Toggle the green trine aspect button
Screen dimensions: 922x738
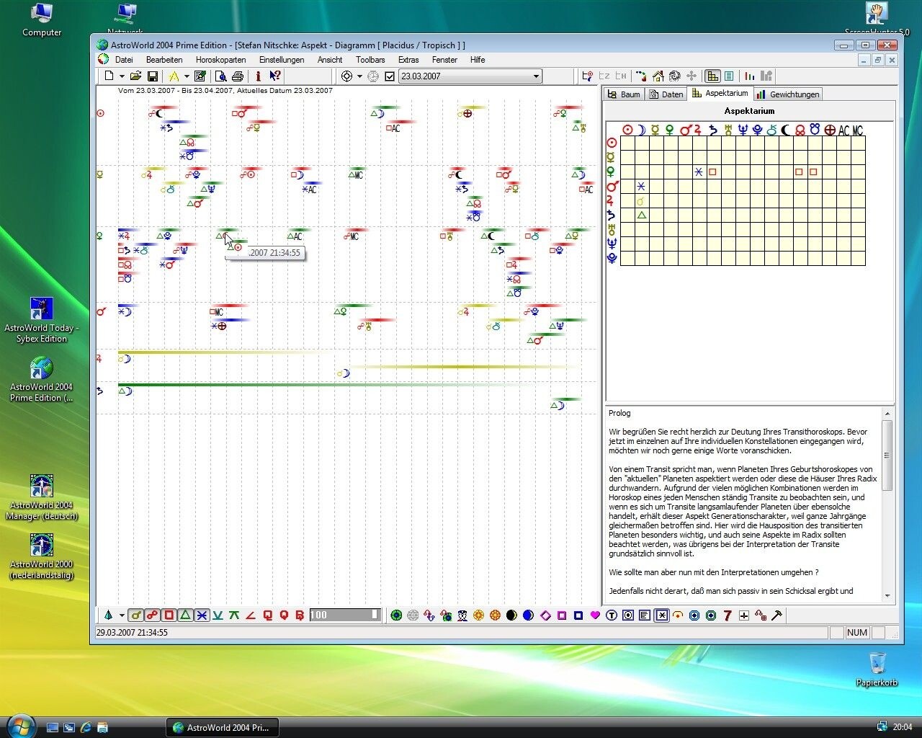pos(185,615)
